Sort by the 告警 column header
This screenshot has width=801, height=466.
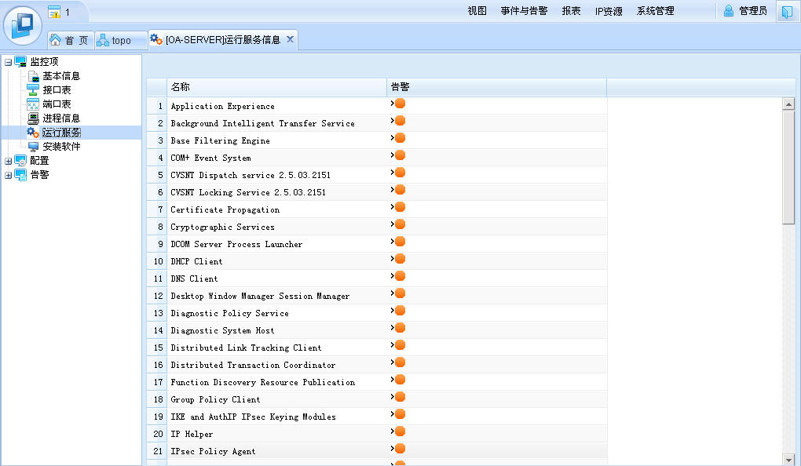(496, 87)
